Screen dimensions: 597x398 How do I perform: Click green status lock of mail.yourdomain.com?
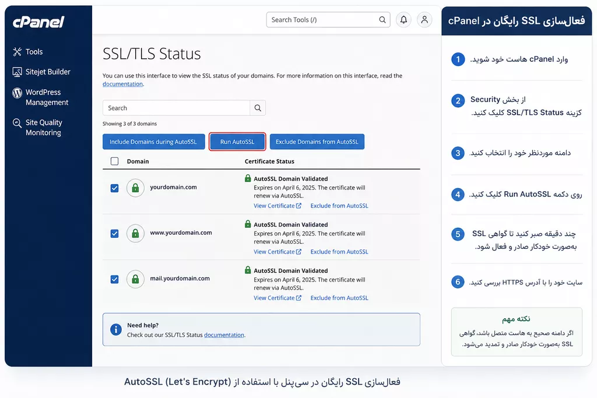point(248,270)
